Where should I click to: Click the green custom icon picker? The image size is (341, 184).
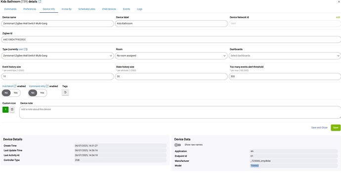pos(5,110)
